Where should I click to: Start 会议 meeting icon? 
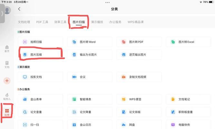point(74,77)
